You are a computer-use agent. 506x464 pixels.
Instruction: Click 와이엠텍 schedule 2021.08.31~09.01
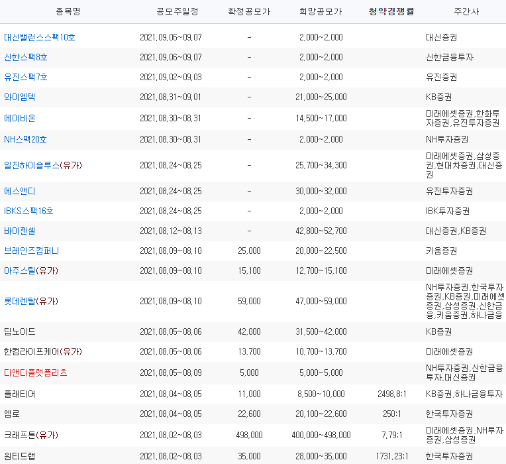click(x=170, y=97)
